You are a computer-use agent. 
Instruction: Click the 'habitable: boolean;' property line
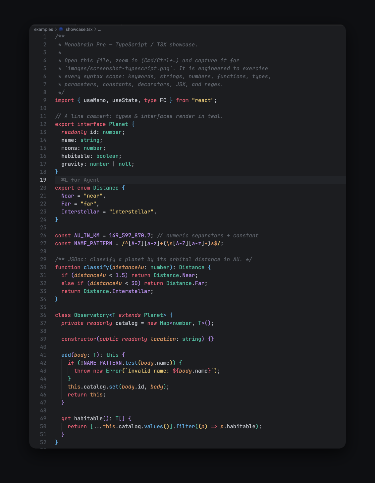coord(91,156)
